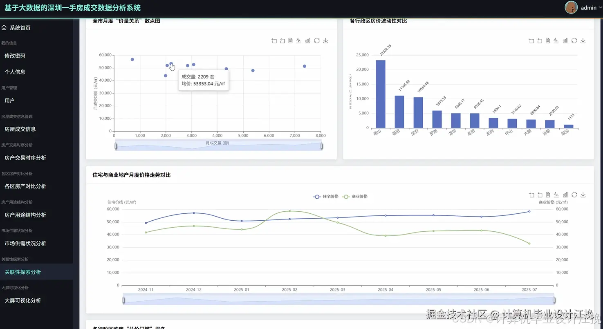Open data view in 住宅与商业地产 trend chart
This screenshot has height=329, width=603.
[547, 195]
